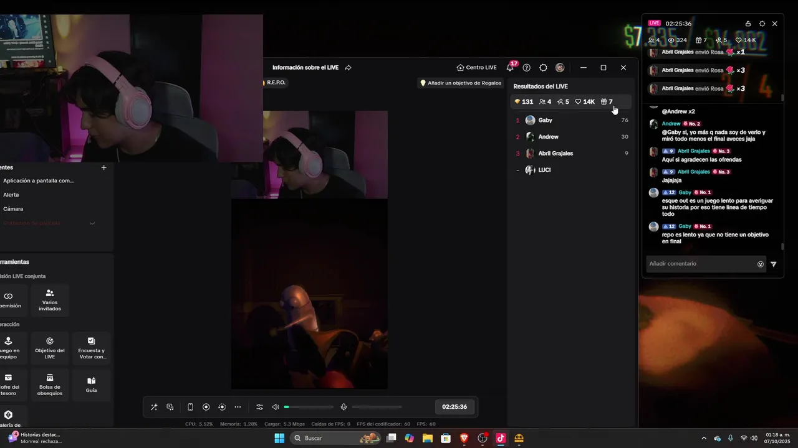Open Centro LIVE
The height and width of the screenshot is (448, 798).
pyautogui.click(x=476, y=67)
